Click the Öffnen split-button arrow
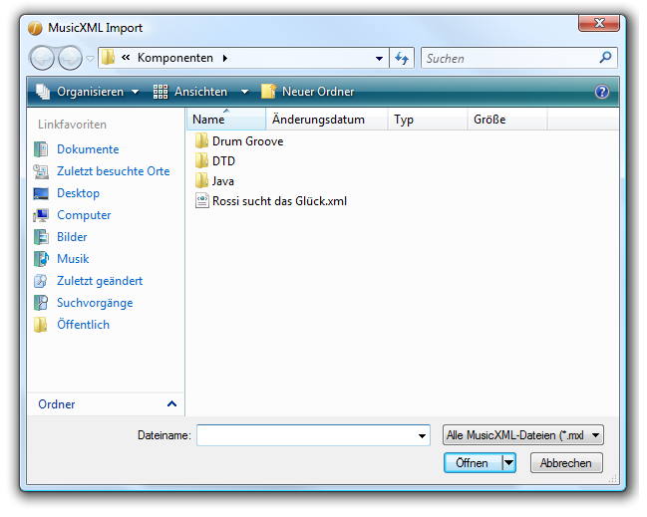Image resolution: width=647 pixels, height=517 pixels. tap(508, 462)
